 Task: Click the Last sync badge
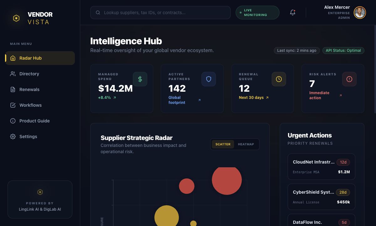(297, 51)
